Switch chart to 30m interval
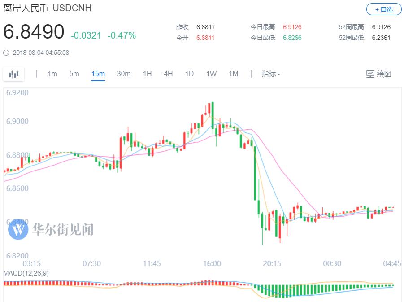The width and height of the screenshot is (404, 302). [x=124, y=74]
